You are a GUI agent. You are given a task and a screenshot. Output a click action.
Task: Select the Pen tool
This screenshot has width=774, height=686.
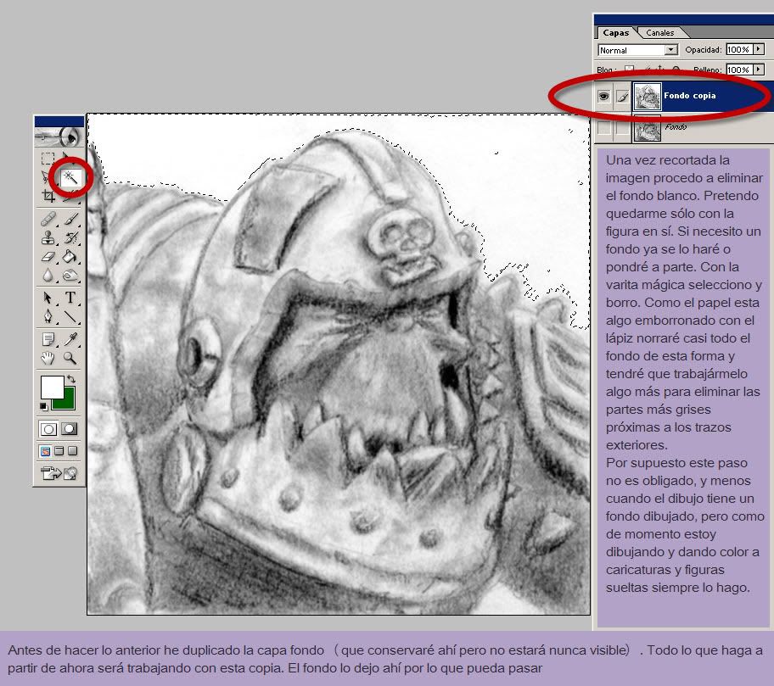click(48, 316)
